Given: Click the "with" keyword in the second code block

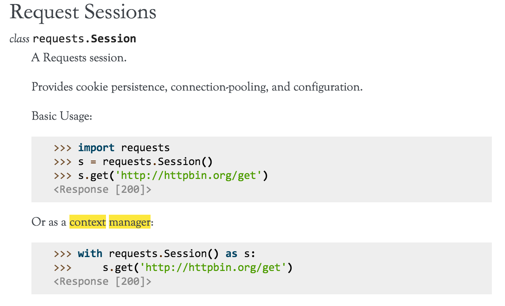Looking at the screenshot, I should [x=90, y=253].
